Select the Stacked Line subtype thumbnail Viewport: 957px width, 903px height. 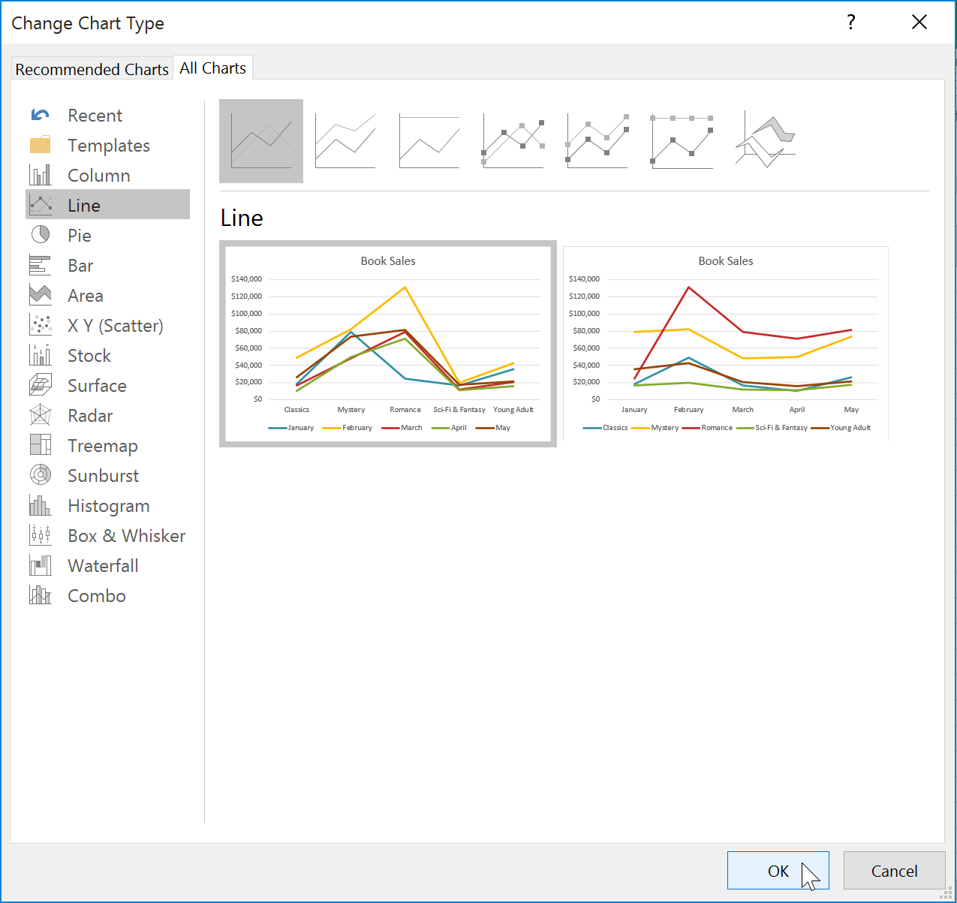[345, 141]
